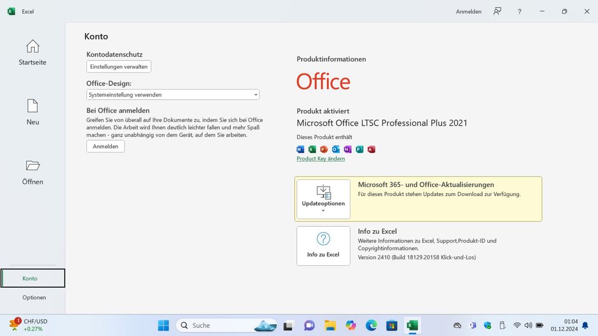
Task: Click the Anmelden button under Bei Office anmelden
Action: (105, 146)
